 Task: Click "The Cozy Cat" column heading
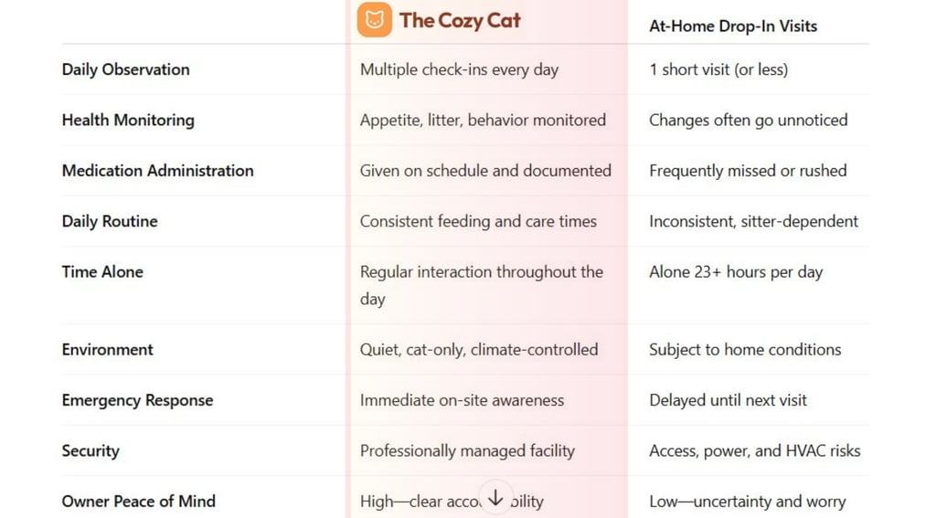[x=460, y=20]
